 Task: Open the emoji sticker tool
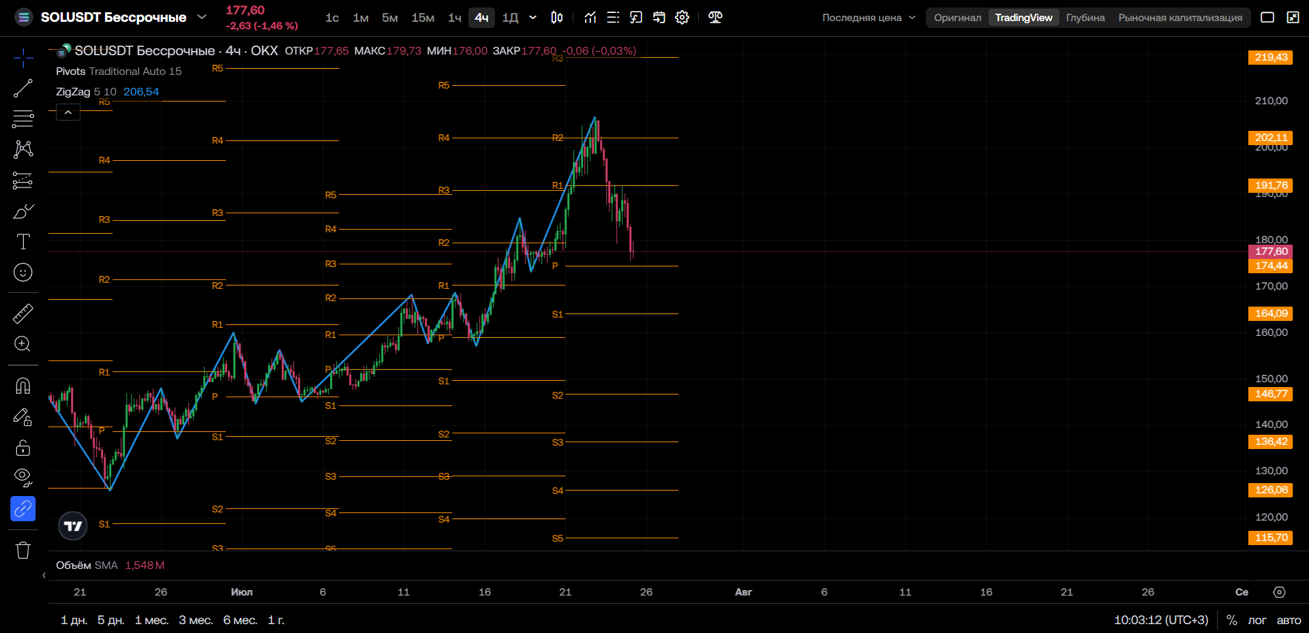[x=23, y=273]
